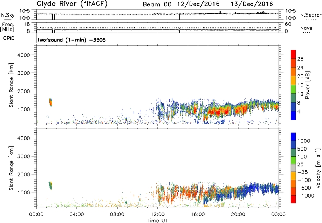Click the N.Sky axis label

point(8,15)
